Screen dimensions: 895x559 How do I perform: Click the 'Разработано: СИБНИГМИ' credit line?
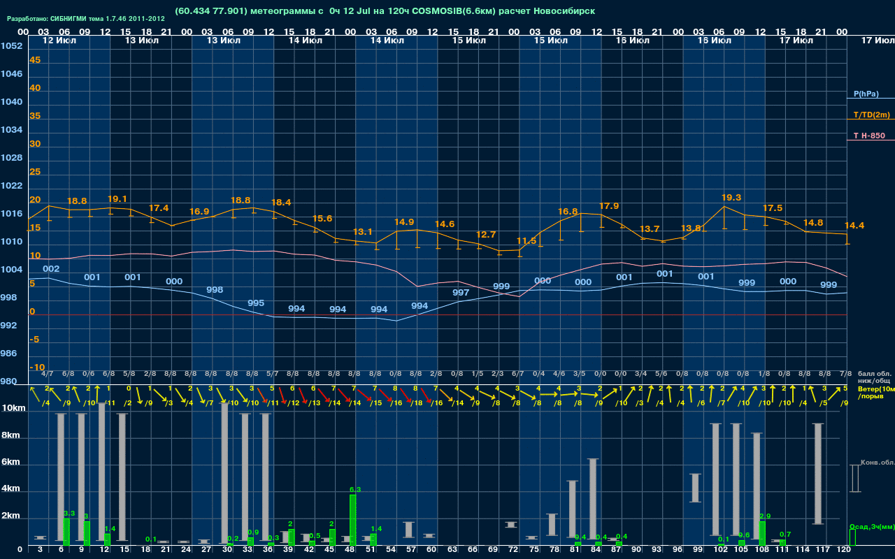click(x=86, y=19)
